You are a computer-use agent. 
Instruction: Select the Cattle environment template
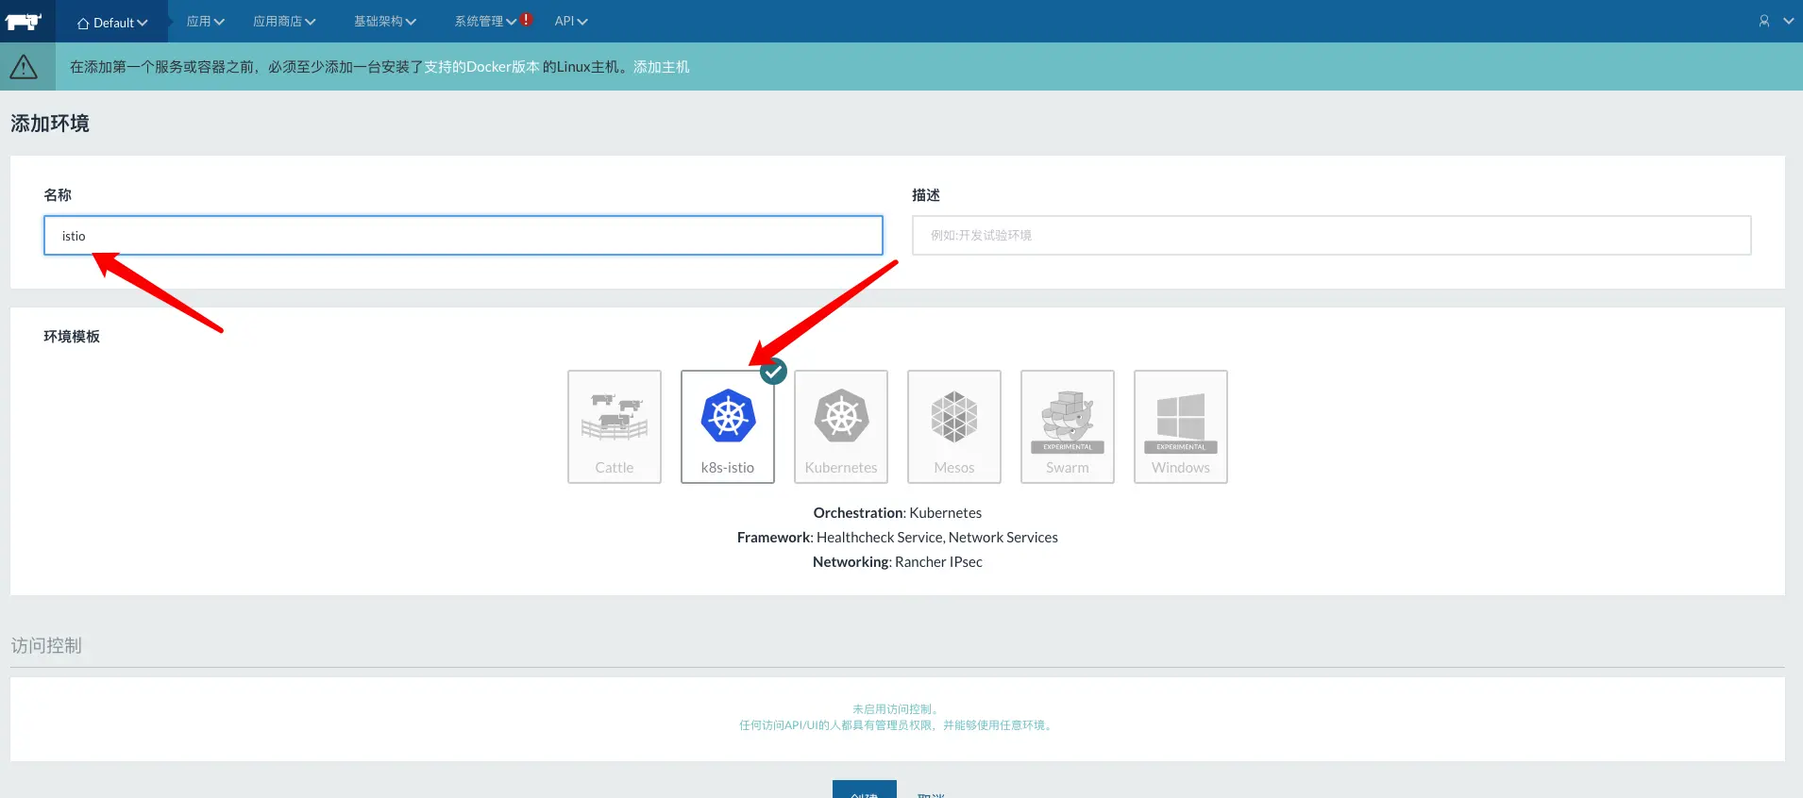(x=615, y=426)
